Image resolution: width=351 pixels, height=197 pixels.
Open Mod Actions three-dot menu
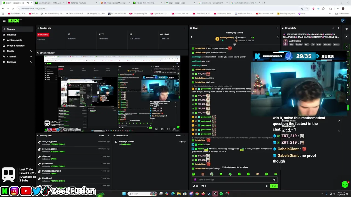point(185,135)
